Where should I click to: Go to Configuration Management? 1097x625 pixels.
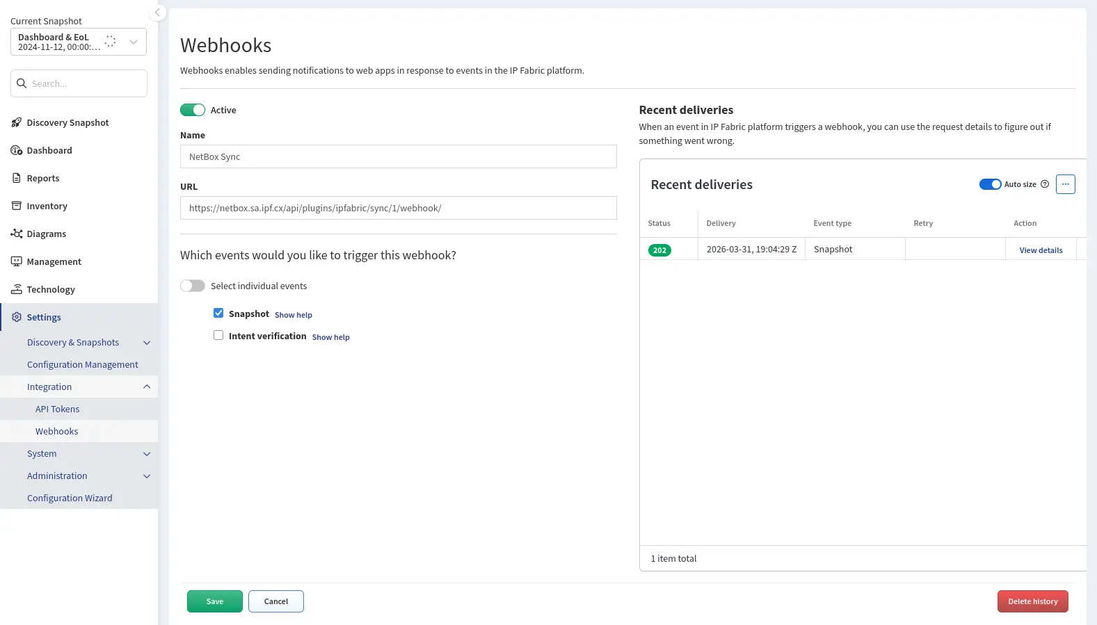(83, 365)
